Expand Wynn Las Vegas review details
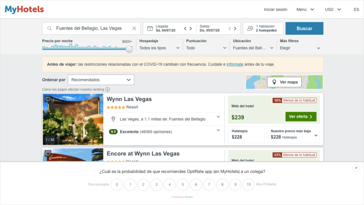This screenshot has width=364, height=205. (218, 130)
